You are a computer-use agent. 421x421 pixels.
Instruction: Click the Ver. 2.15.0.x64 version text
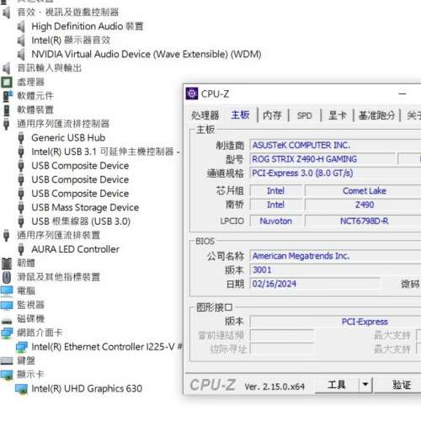click(274, 386)
